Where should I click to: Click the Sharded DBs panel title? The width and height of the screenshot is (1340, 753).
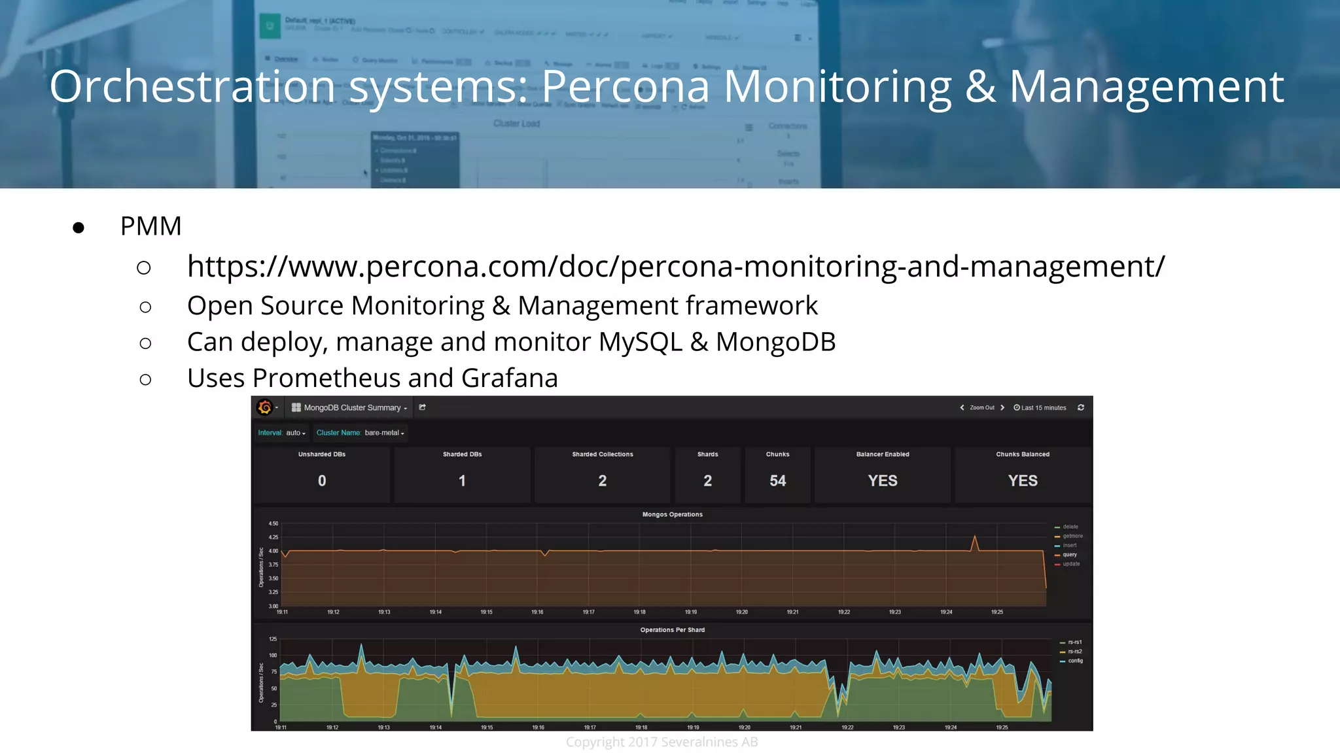(x=462, y=454)
